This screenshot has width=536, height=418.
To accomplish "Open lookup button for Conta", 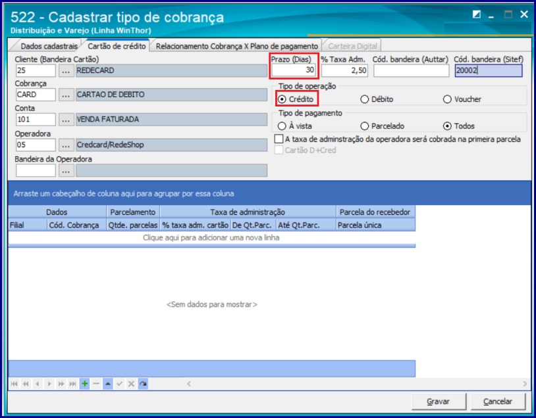I will point(66,120).
